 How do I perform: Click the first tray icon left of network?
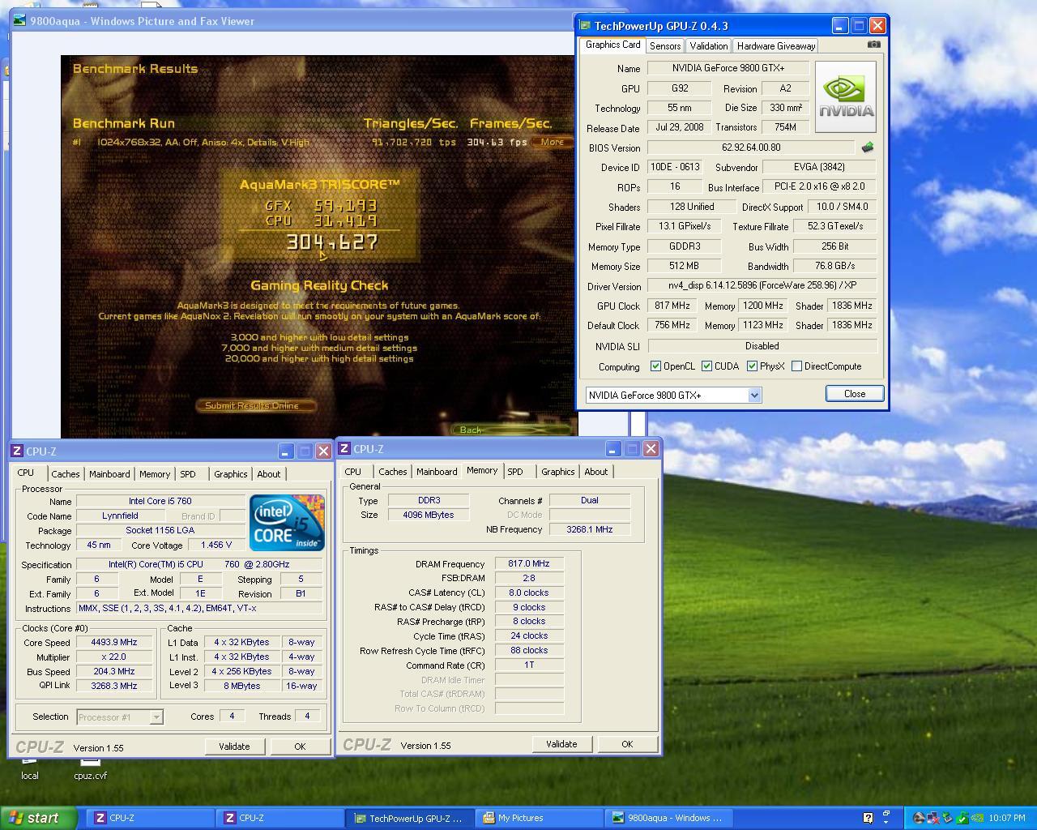919,818
